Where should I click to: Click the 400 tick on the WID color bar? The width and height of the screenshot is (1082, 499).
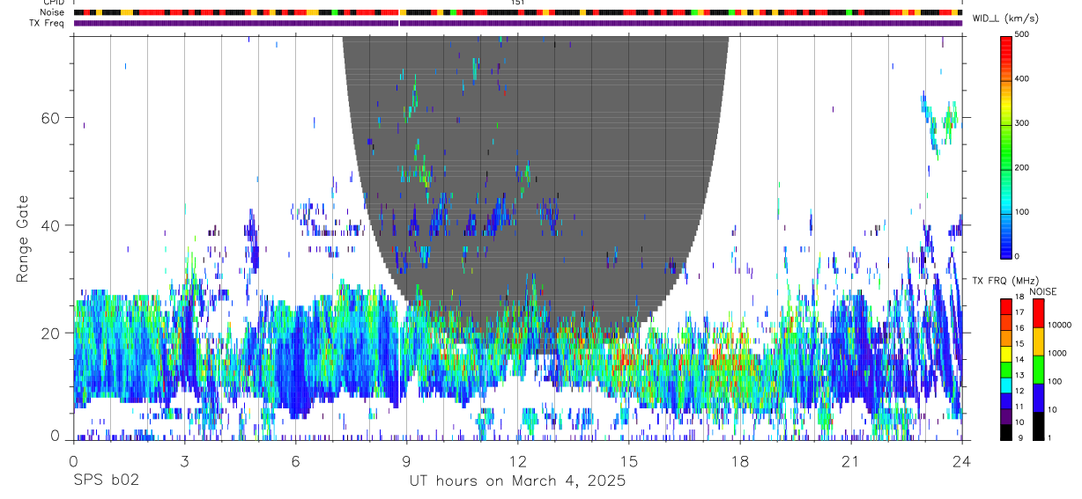click(x=1022, y=79)
